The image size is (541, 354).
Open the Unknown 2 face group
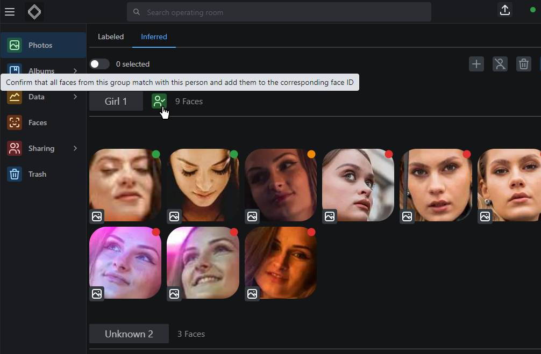tap(129, 334)
